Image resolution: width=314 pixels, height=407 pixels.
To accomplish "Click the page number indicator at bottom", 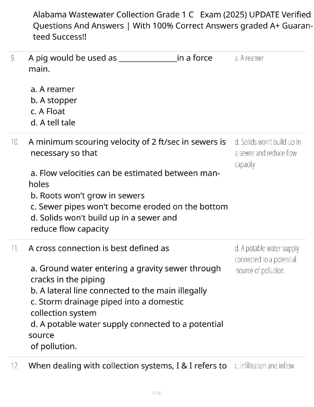I will 157,393.
